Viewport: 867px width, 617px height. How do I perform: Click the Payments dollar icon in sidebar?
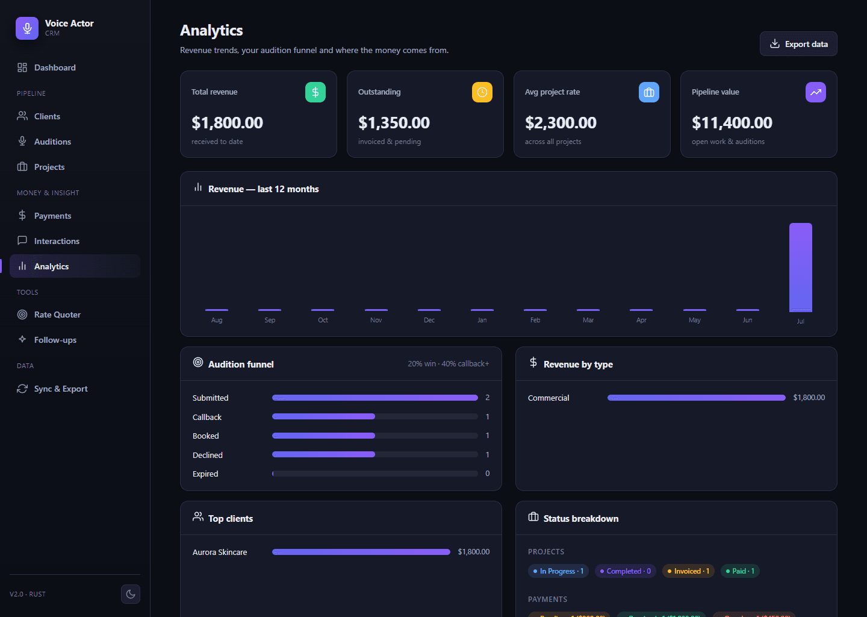pos(22,216)
